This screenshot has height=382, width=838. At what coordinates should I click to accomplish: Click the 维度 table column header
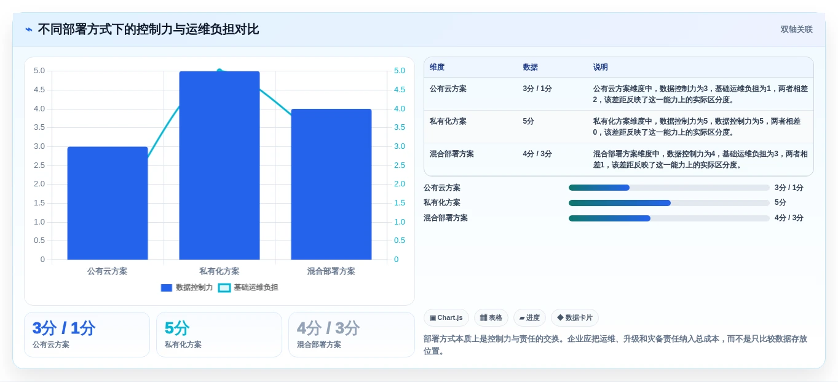[437, 67]
